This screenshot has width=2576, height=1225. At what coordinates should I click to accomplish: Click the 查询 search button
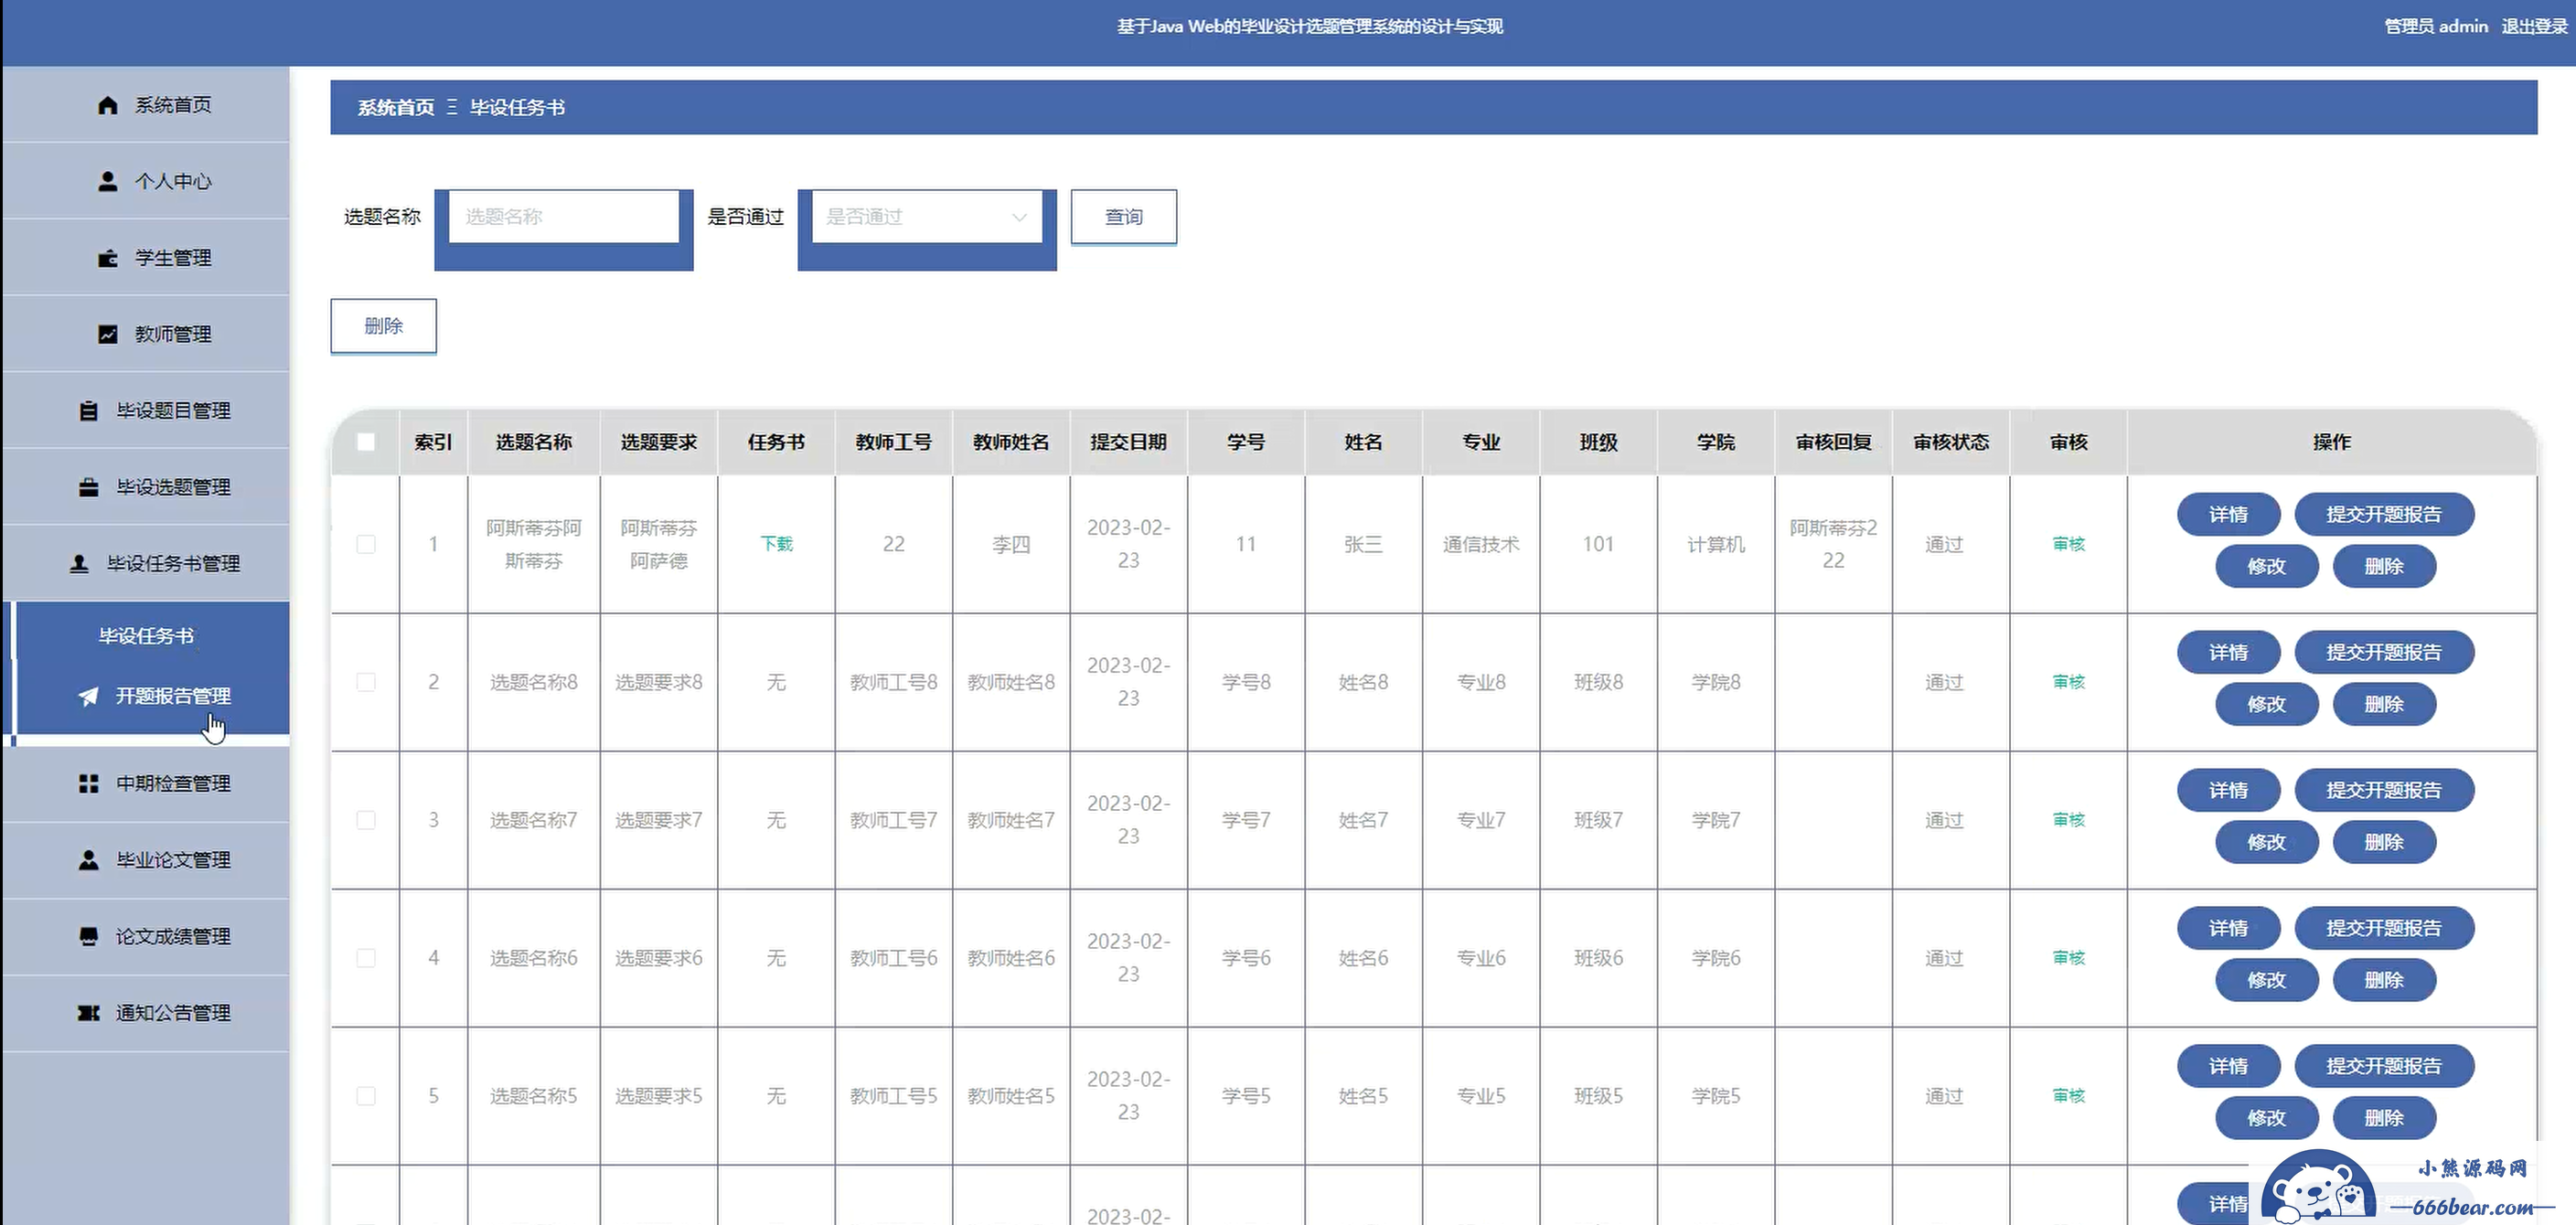(1124, 217)
